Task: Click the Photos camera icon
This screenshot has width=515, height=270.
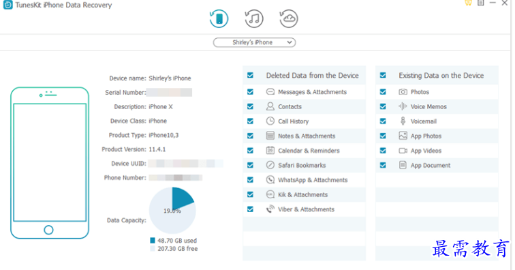Action: coord(403,92)
